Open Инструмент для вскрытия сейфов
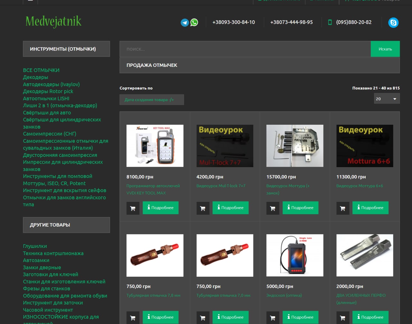The image size is (412, 324). (x=64, y=190)
